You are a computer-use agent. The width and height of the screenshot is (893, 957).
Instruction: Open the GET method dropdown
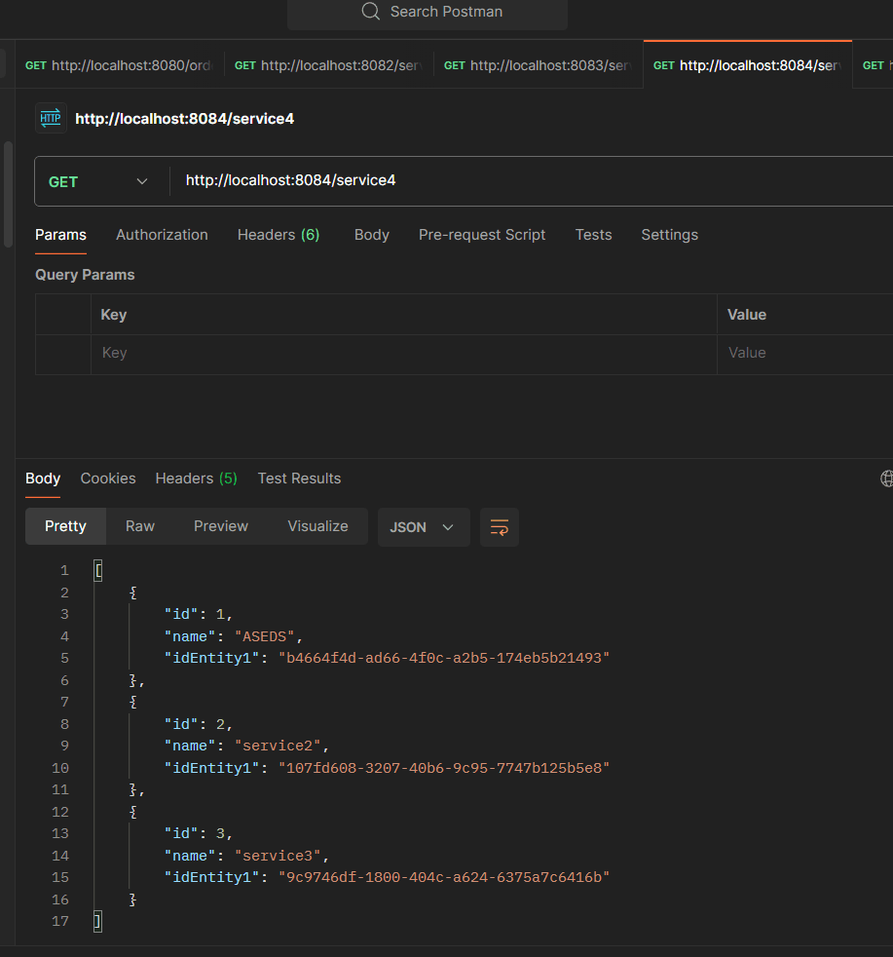click(x=98, y=181)
